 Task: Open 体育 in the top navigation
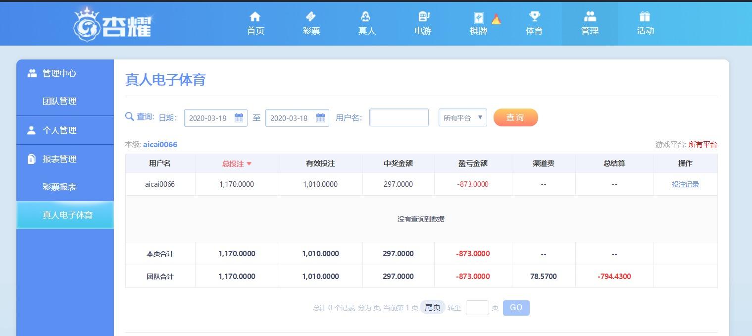coord(534,31)
